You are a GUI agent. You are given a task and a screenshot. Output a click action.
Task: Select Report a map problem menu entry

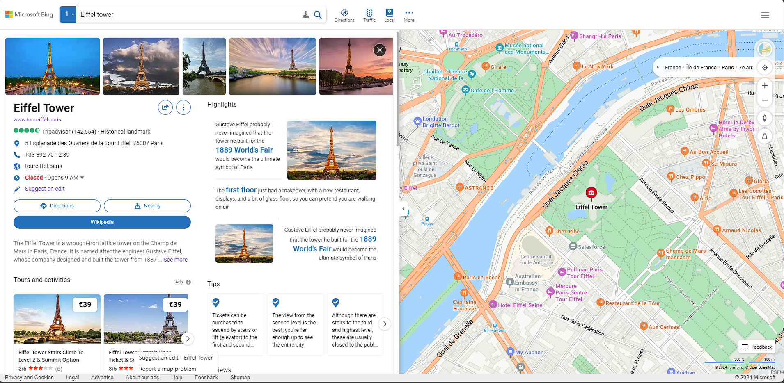(x=167, y=369)
